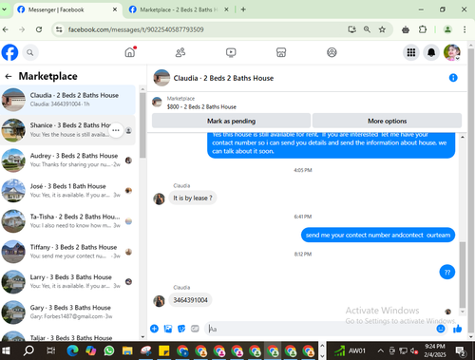Viewport: 475px width, 360px height.
Task: Open browser zoom magnifier icon
Action: coord(367,29)
